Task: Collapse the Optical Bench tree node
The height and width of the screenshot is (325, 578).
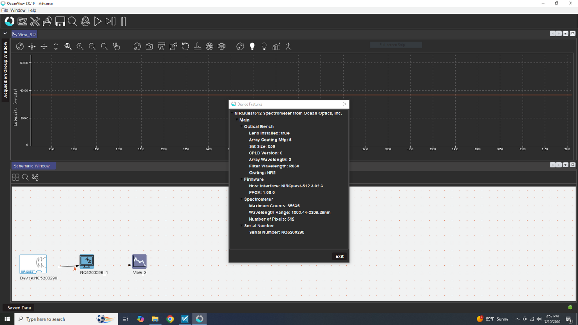Action: click(242, 126)
